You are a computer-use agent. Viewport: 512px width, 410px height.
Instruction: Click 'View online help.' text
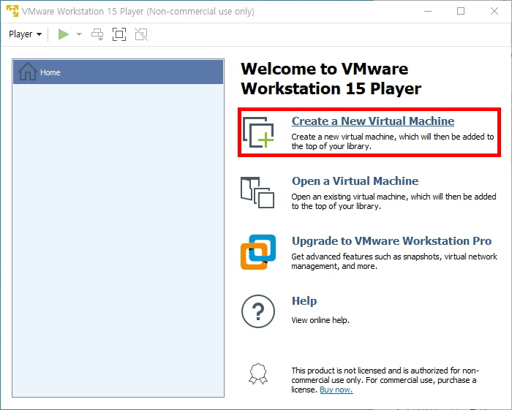(x=320, y=320)
